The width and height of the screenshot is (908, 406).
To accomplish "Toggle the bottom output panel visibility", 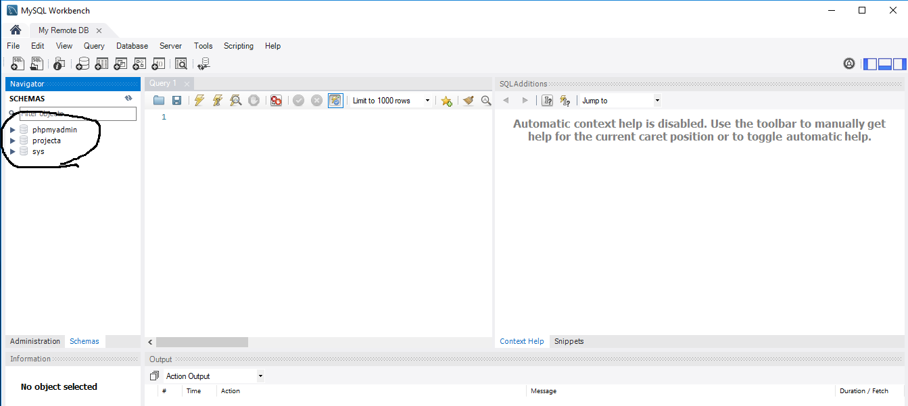I will click(x=884, y=64).
